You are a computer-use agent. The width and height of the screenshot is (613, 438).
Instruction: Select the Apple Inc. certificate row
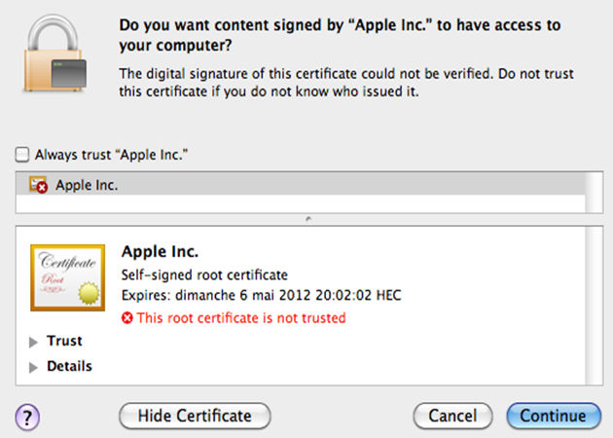(302, 184)
